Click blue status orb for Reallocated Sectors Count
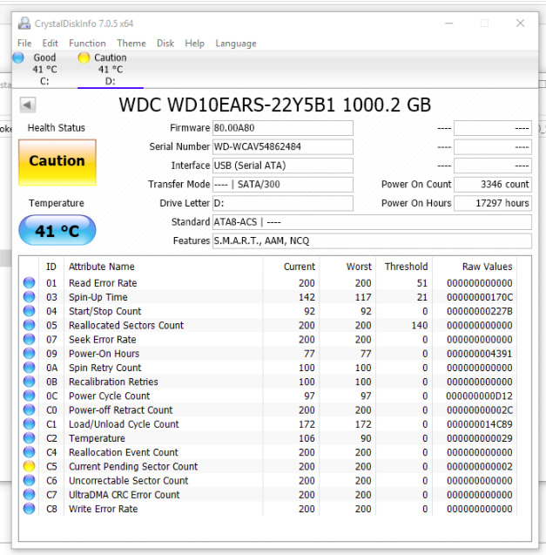Viewport: 546px width, 555px height. (x=30, y=325)
